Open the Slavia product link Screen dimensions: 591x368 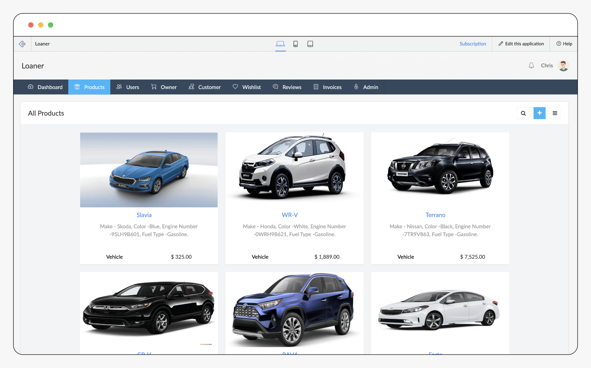click(x=144, y=215)
